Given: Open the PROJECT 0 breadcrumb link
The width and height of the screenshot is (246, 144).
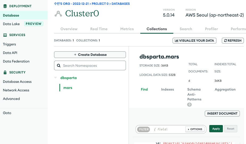Looking at the screenshot, I should [x=100, y=4].
